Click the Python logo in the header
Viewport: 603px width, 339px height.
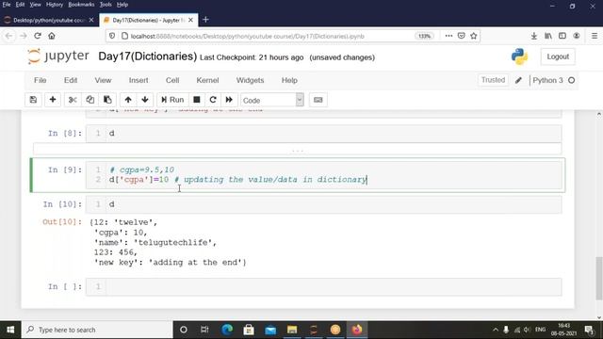[519, 56]
